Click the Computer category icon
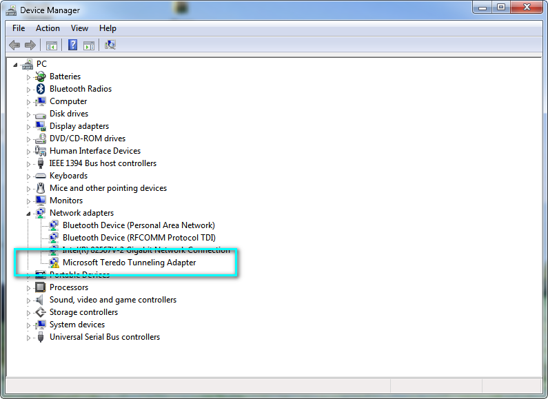Image resolution: width=548 pixels, height=399 pixels. coord(41,101)
